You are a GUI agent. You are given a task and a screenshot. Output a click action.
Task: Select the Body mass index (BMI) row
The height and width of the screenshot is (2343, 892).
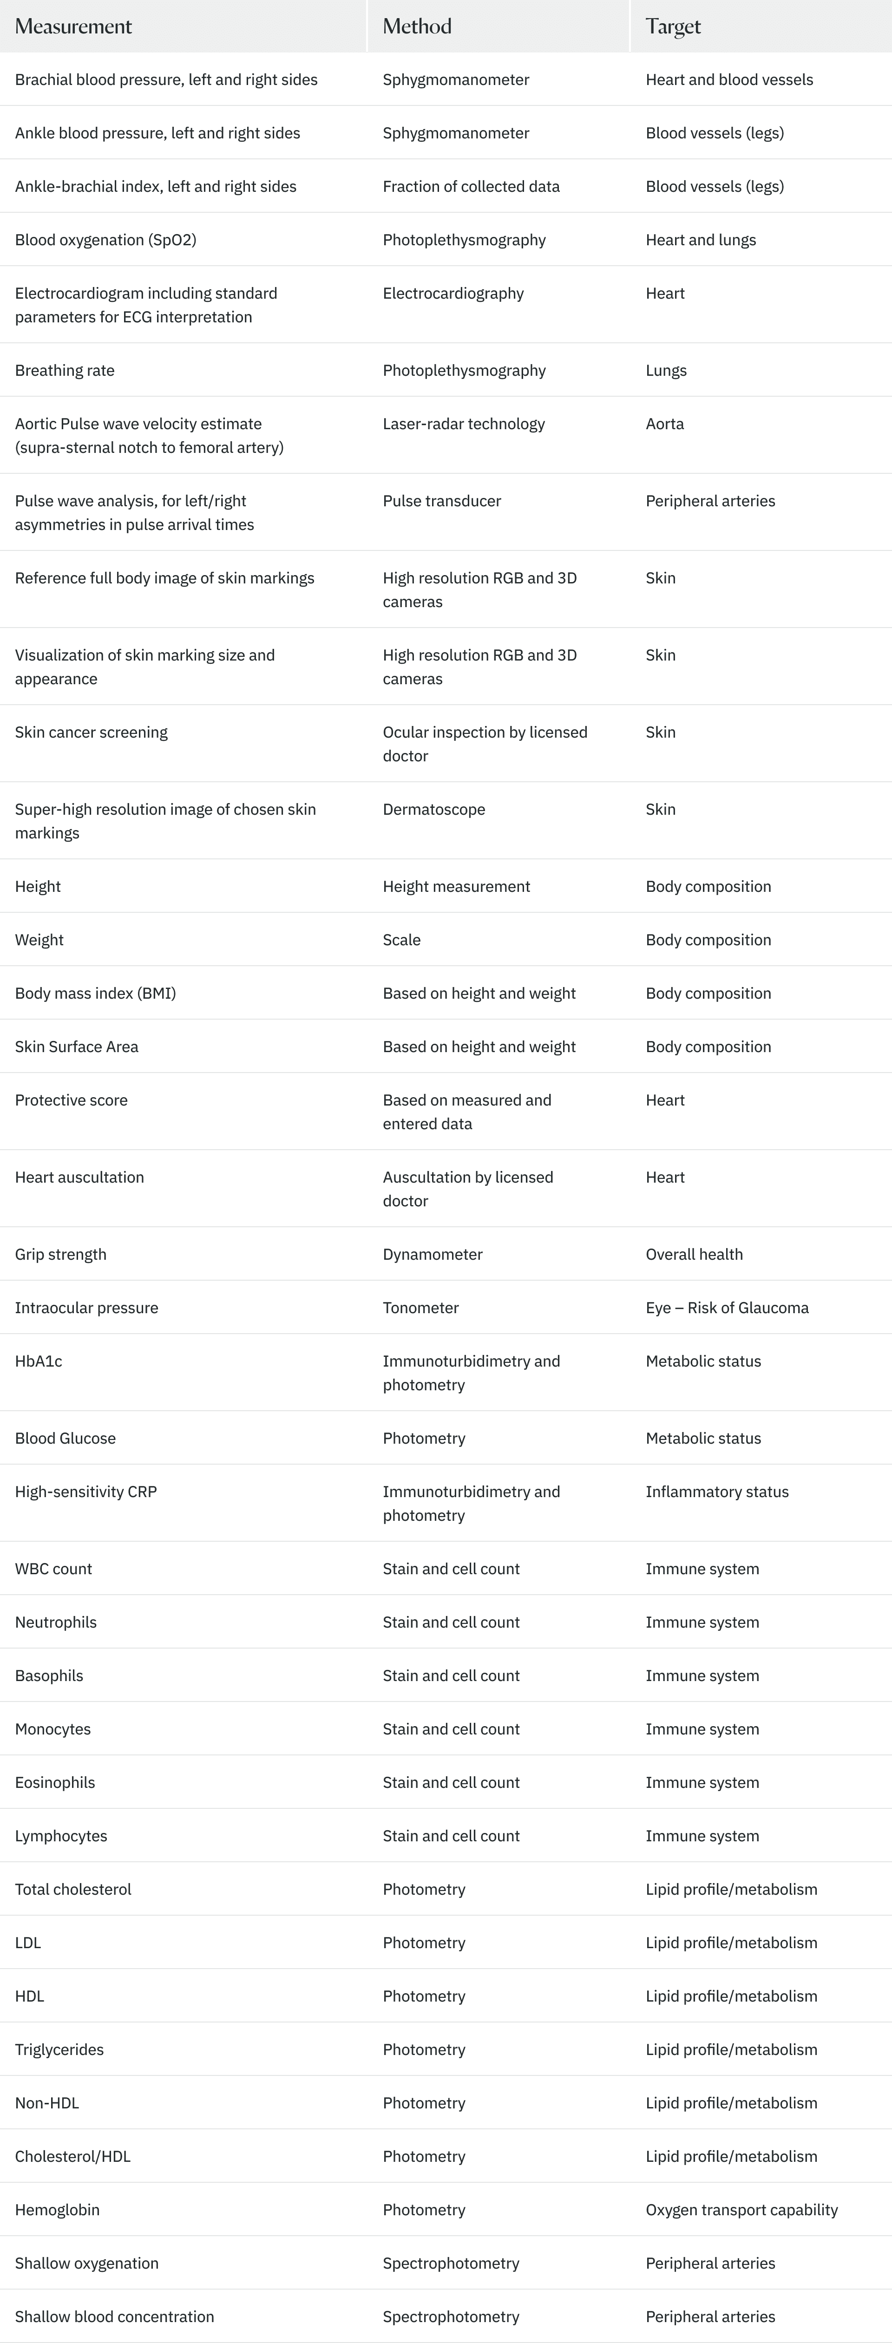pyautogui.click(x=446, y=993)
